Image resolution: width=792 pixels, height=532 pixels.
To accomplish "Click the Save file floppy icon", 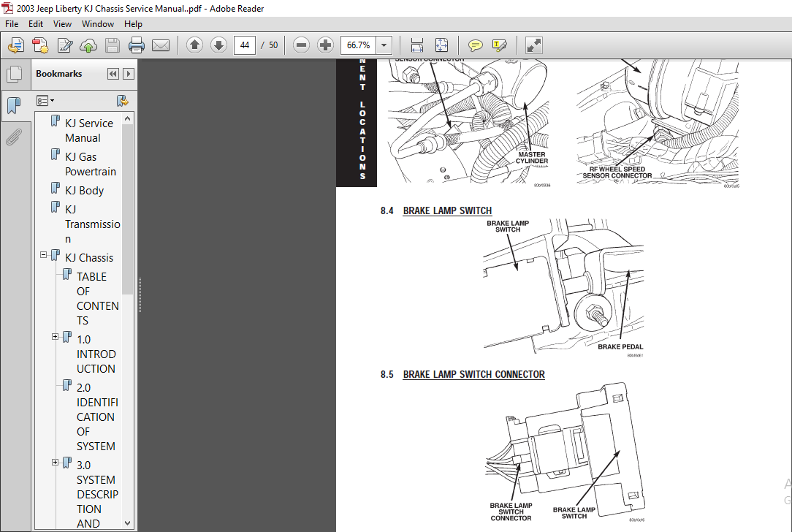I will pos(112,45).
